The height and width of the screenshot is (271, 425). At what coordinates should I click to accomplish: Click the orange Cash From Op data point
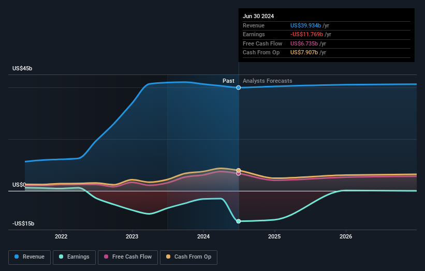pyautogui.click(x=239, y=170)
